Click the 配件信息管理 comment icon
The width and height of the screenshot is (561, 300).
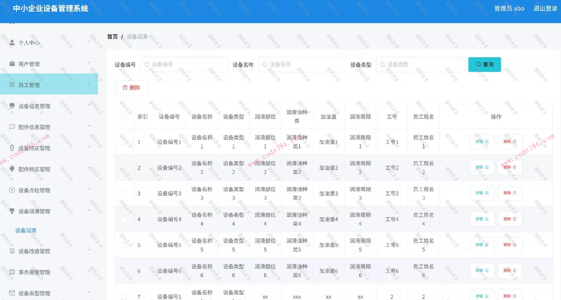(12, 127)
